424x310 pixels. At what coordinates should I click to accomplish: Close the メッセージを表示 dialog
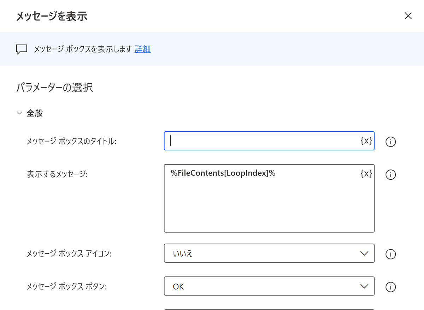point(408,16)
